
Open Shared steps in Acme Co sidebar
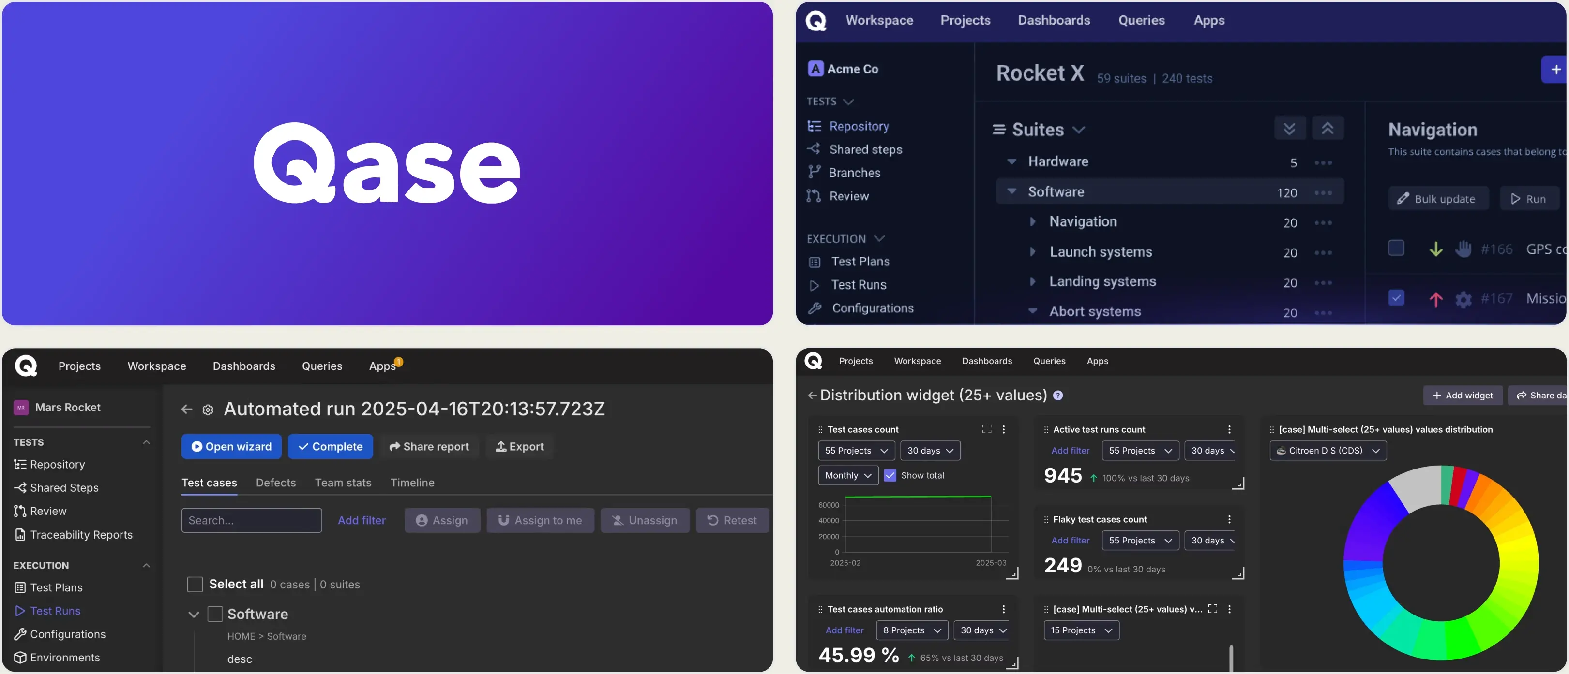(855, 149)
